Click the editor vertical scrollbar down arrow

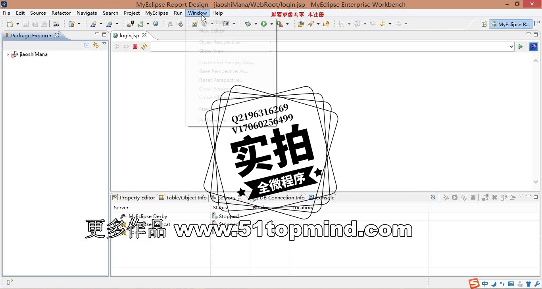click(x=536, y=182)
